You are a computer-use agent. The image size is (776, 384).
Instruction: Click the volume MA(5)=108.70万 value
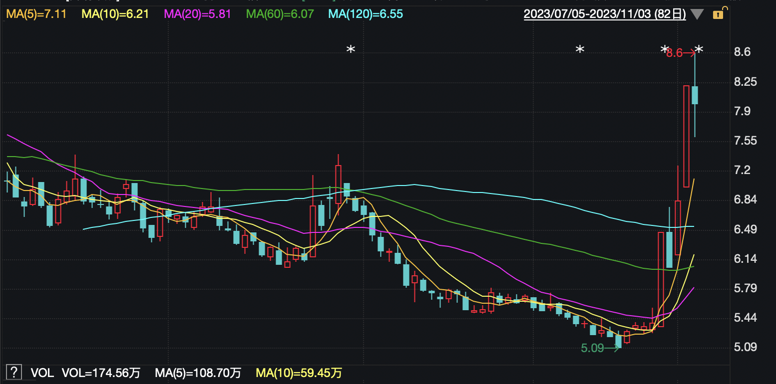[198, 373]
